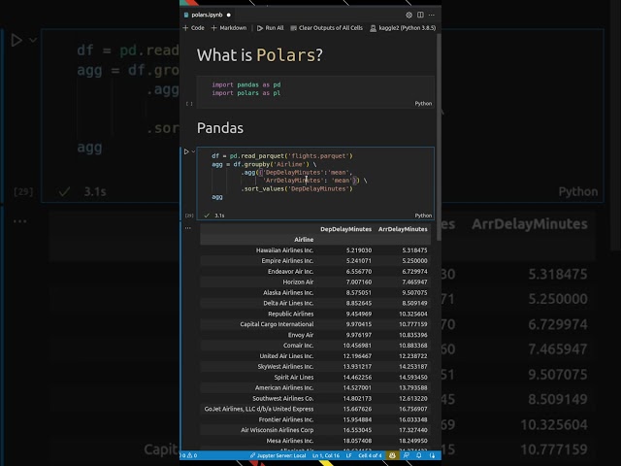
Task: Click the run triangle in the blurred background window
Action: point(16,40)
